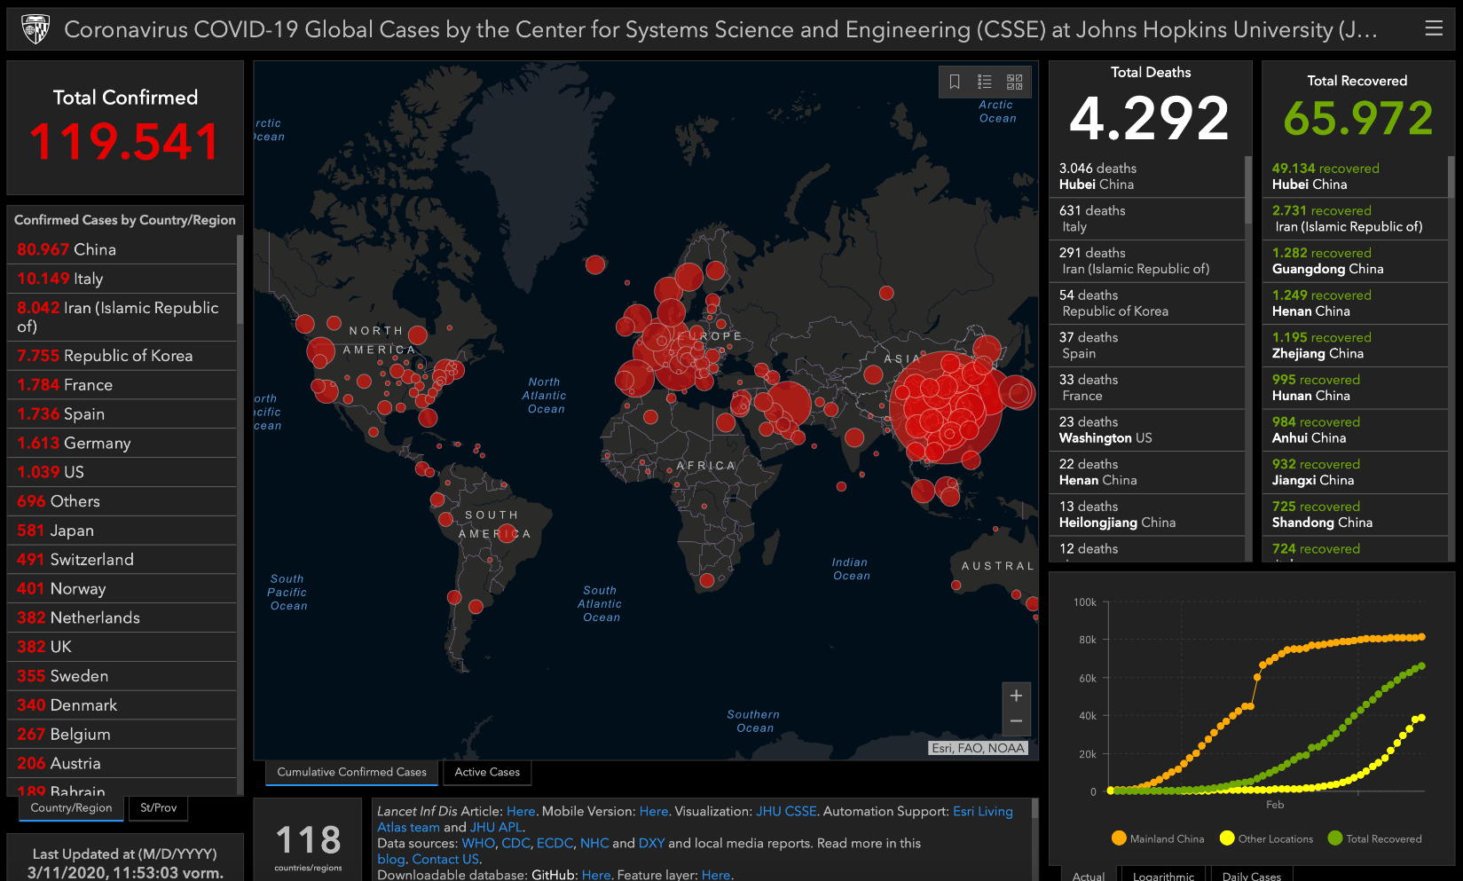
Task: Open the Daily Cases chart tab
Action: coord(1251,875)
